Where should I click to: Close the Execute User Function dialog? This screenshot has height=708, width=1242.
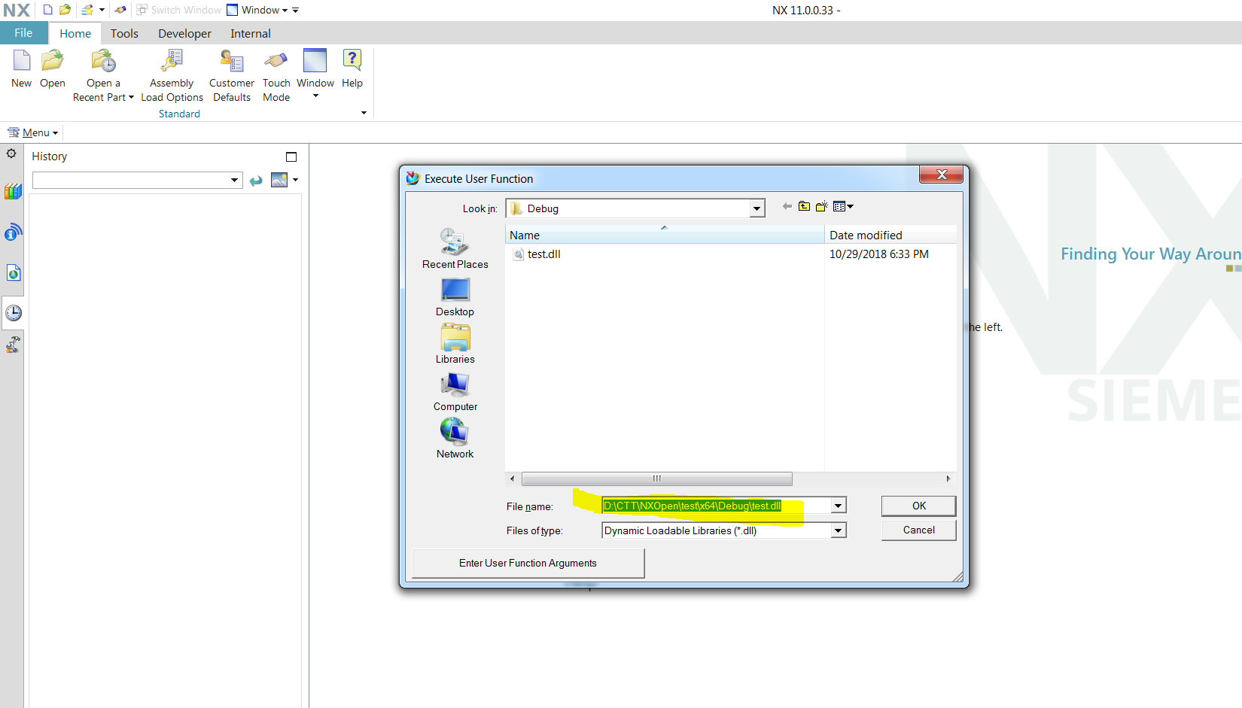click(x=941, y=175)
